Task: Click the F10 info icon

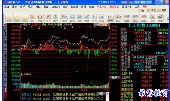Action: (x=80, y=18)
